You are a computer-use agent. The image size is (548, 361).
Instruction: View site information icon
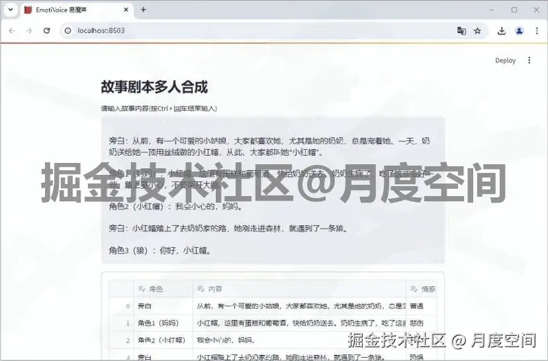[68, 30]
